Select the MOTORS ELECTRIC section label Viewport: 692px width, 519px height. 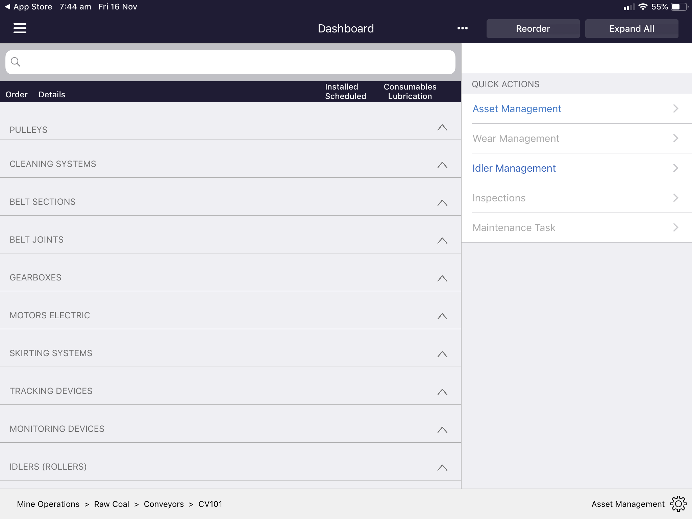(x=50, y=316)
